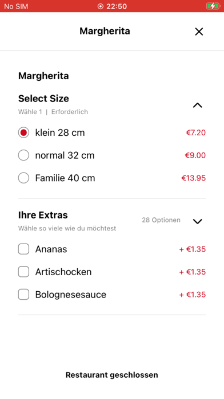Image resolution: width=224 pixels, height=399 pixels.
Task: Tap the Ihre Extras heading
Action: pos(43,215)
